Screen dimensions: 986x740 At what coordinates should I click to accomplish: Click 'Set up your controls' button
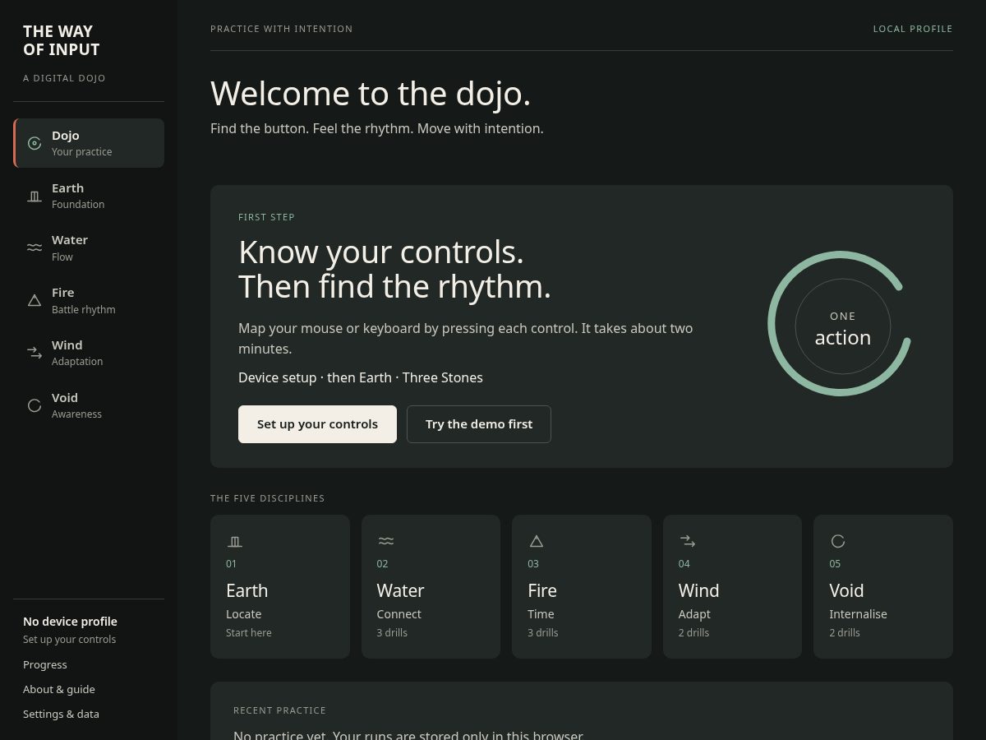click(x=317, y=424)
